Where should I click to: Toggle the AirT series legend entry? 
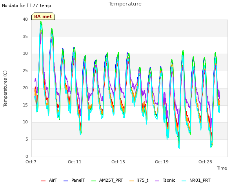[x=49, y=181]
